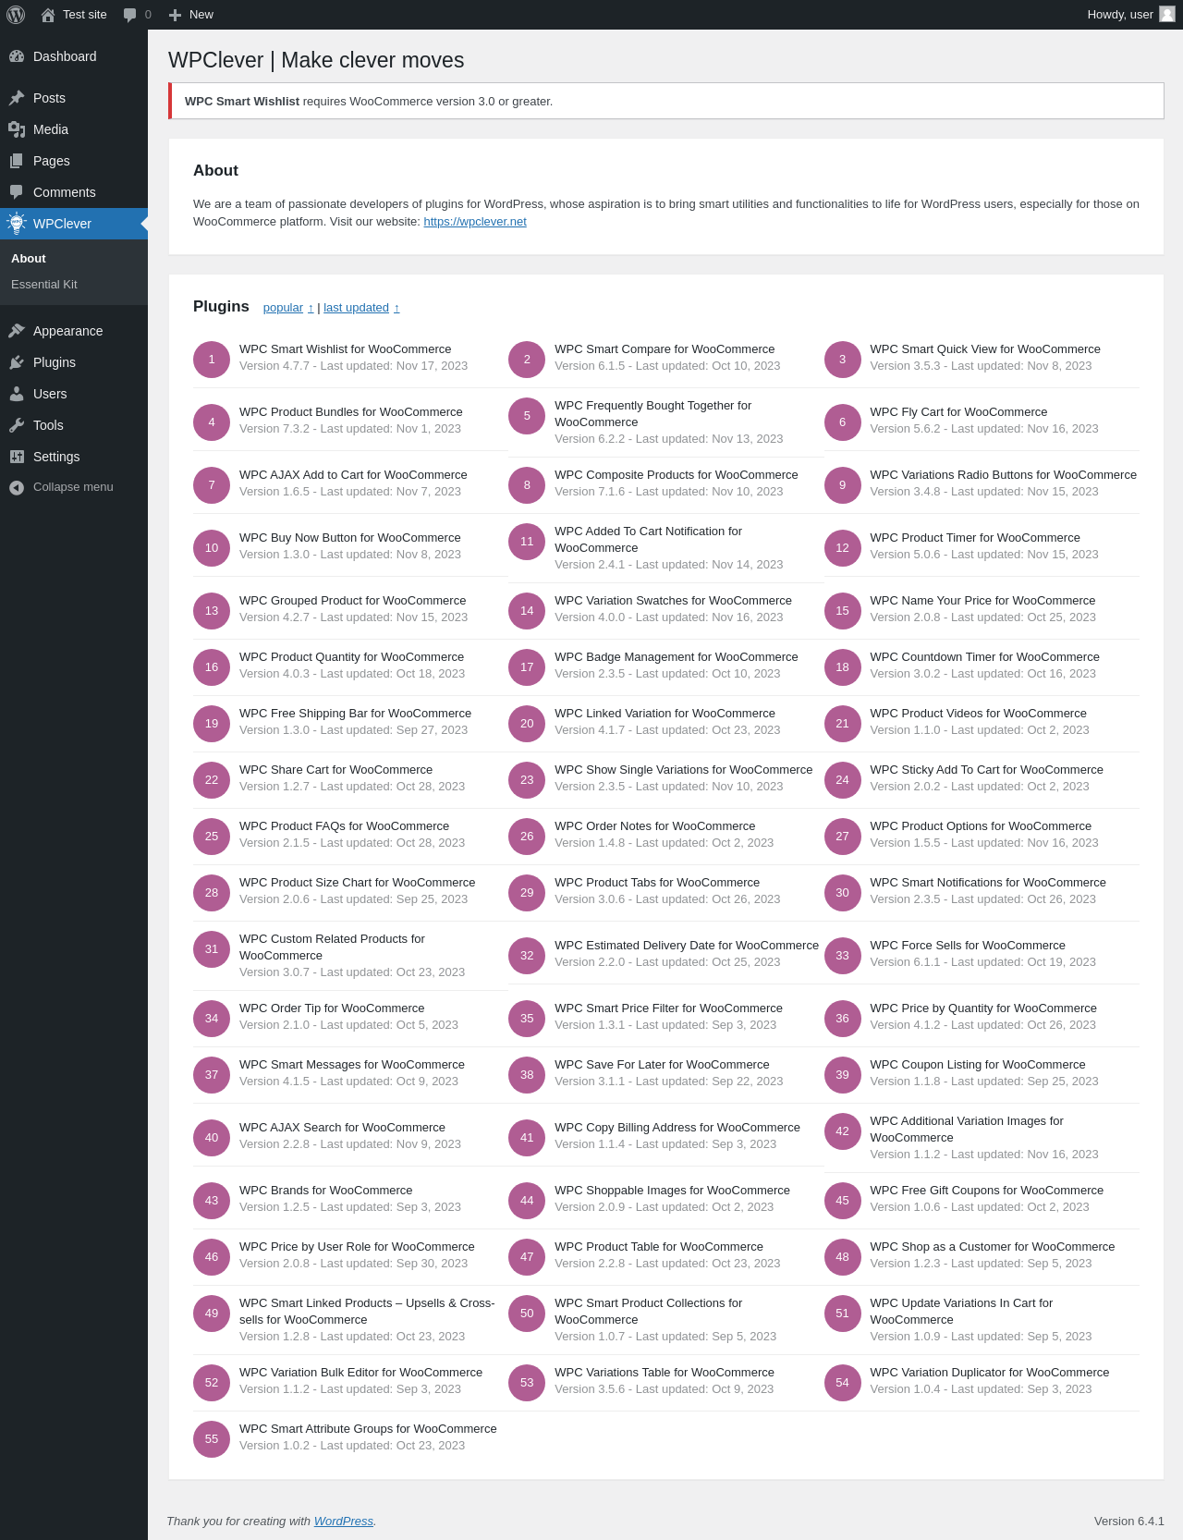Screen dimensions: 1183x1540
Task: Click WPC Sticky Add To Cart title
Action: 987,770
